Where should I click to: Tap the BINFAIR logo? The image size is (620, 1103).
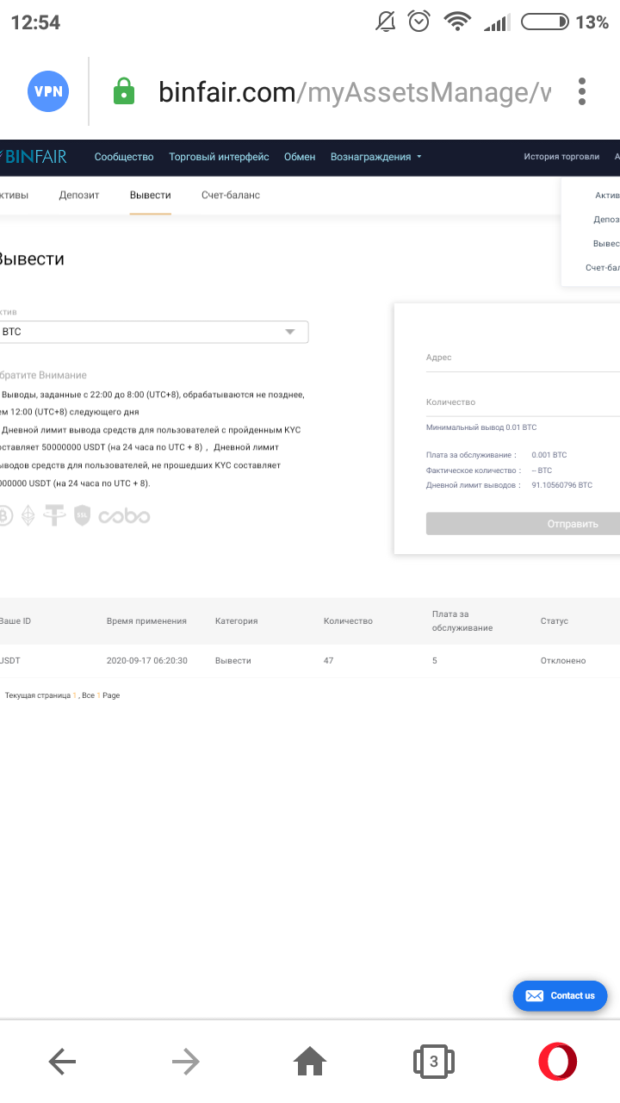[33, 157]
